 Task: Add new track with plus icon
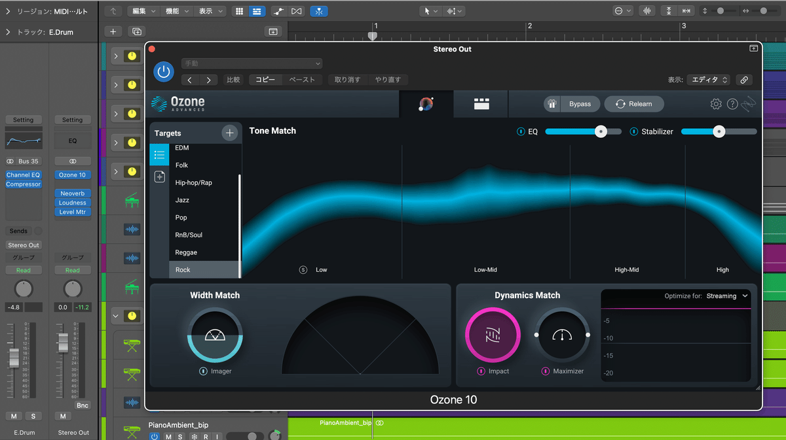point(113,31)
